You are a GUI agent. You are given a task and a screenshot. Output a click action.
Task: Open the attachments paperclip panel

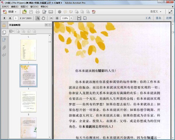[x=4, y=47]
